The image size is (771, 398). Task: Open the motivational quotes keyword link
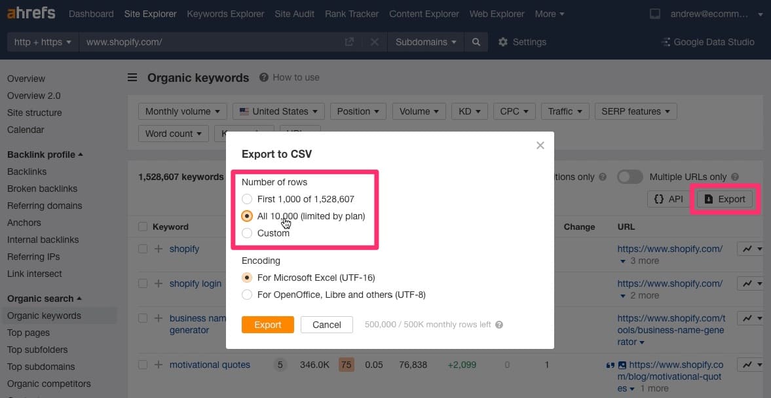[x=210, y=365]
